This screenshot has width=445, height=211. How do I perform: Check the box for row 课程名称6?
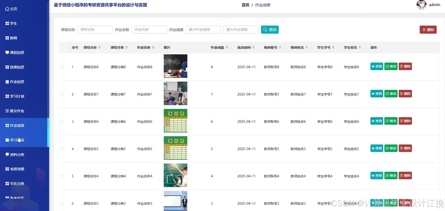[x=62, y=122]
